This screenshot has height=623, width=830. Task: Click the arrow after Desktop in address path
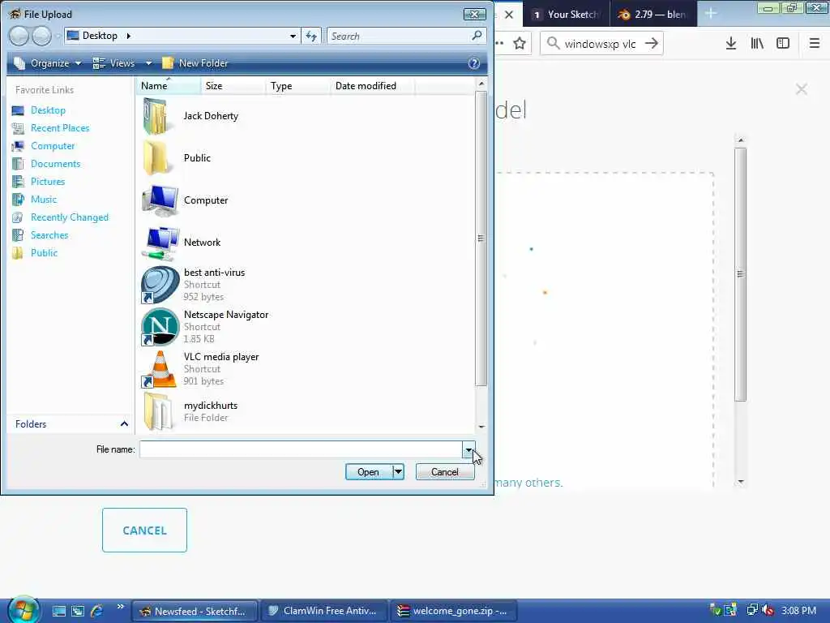coord(128,36)
